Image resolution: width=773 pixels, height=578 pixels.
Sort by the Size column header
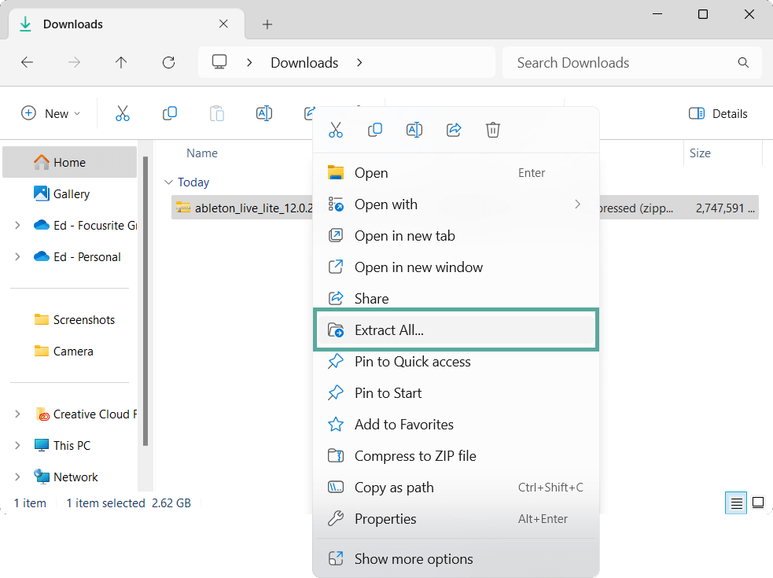pos(700,153)
